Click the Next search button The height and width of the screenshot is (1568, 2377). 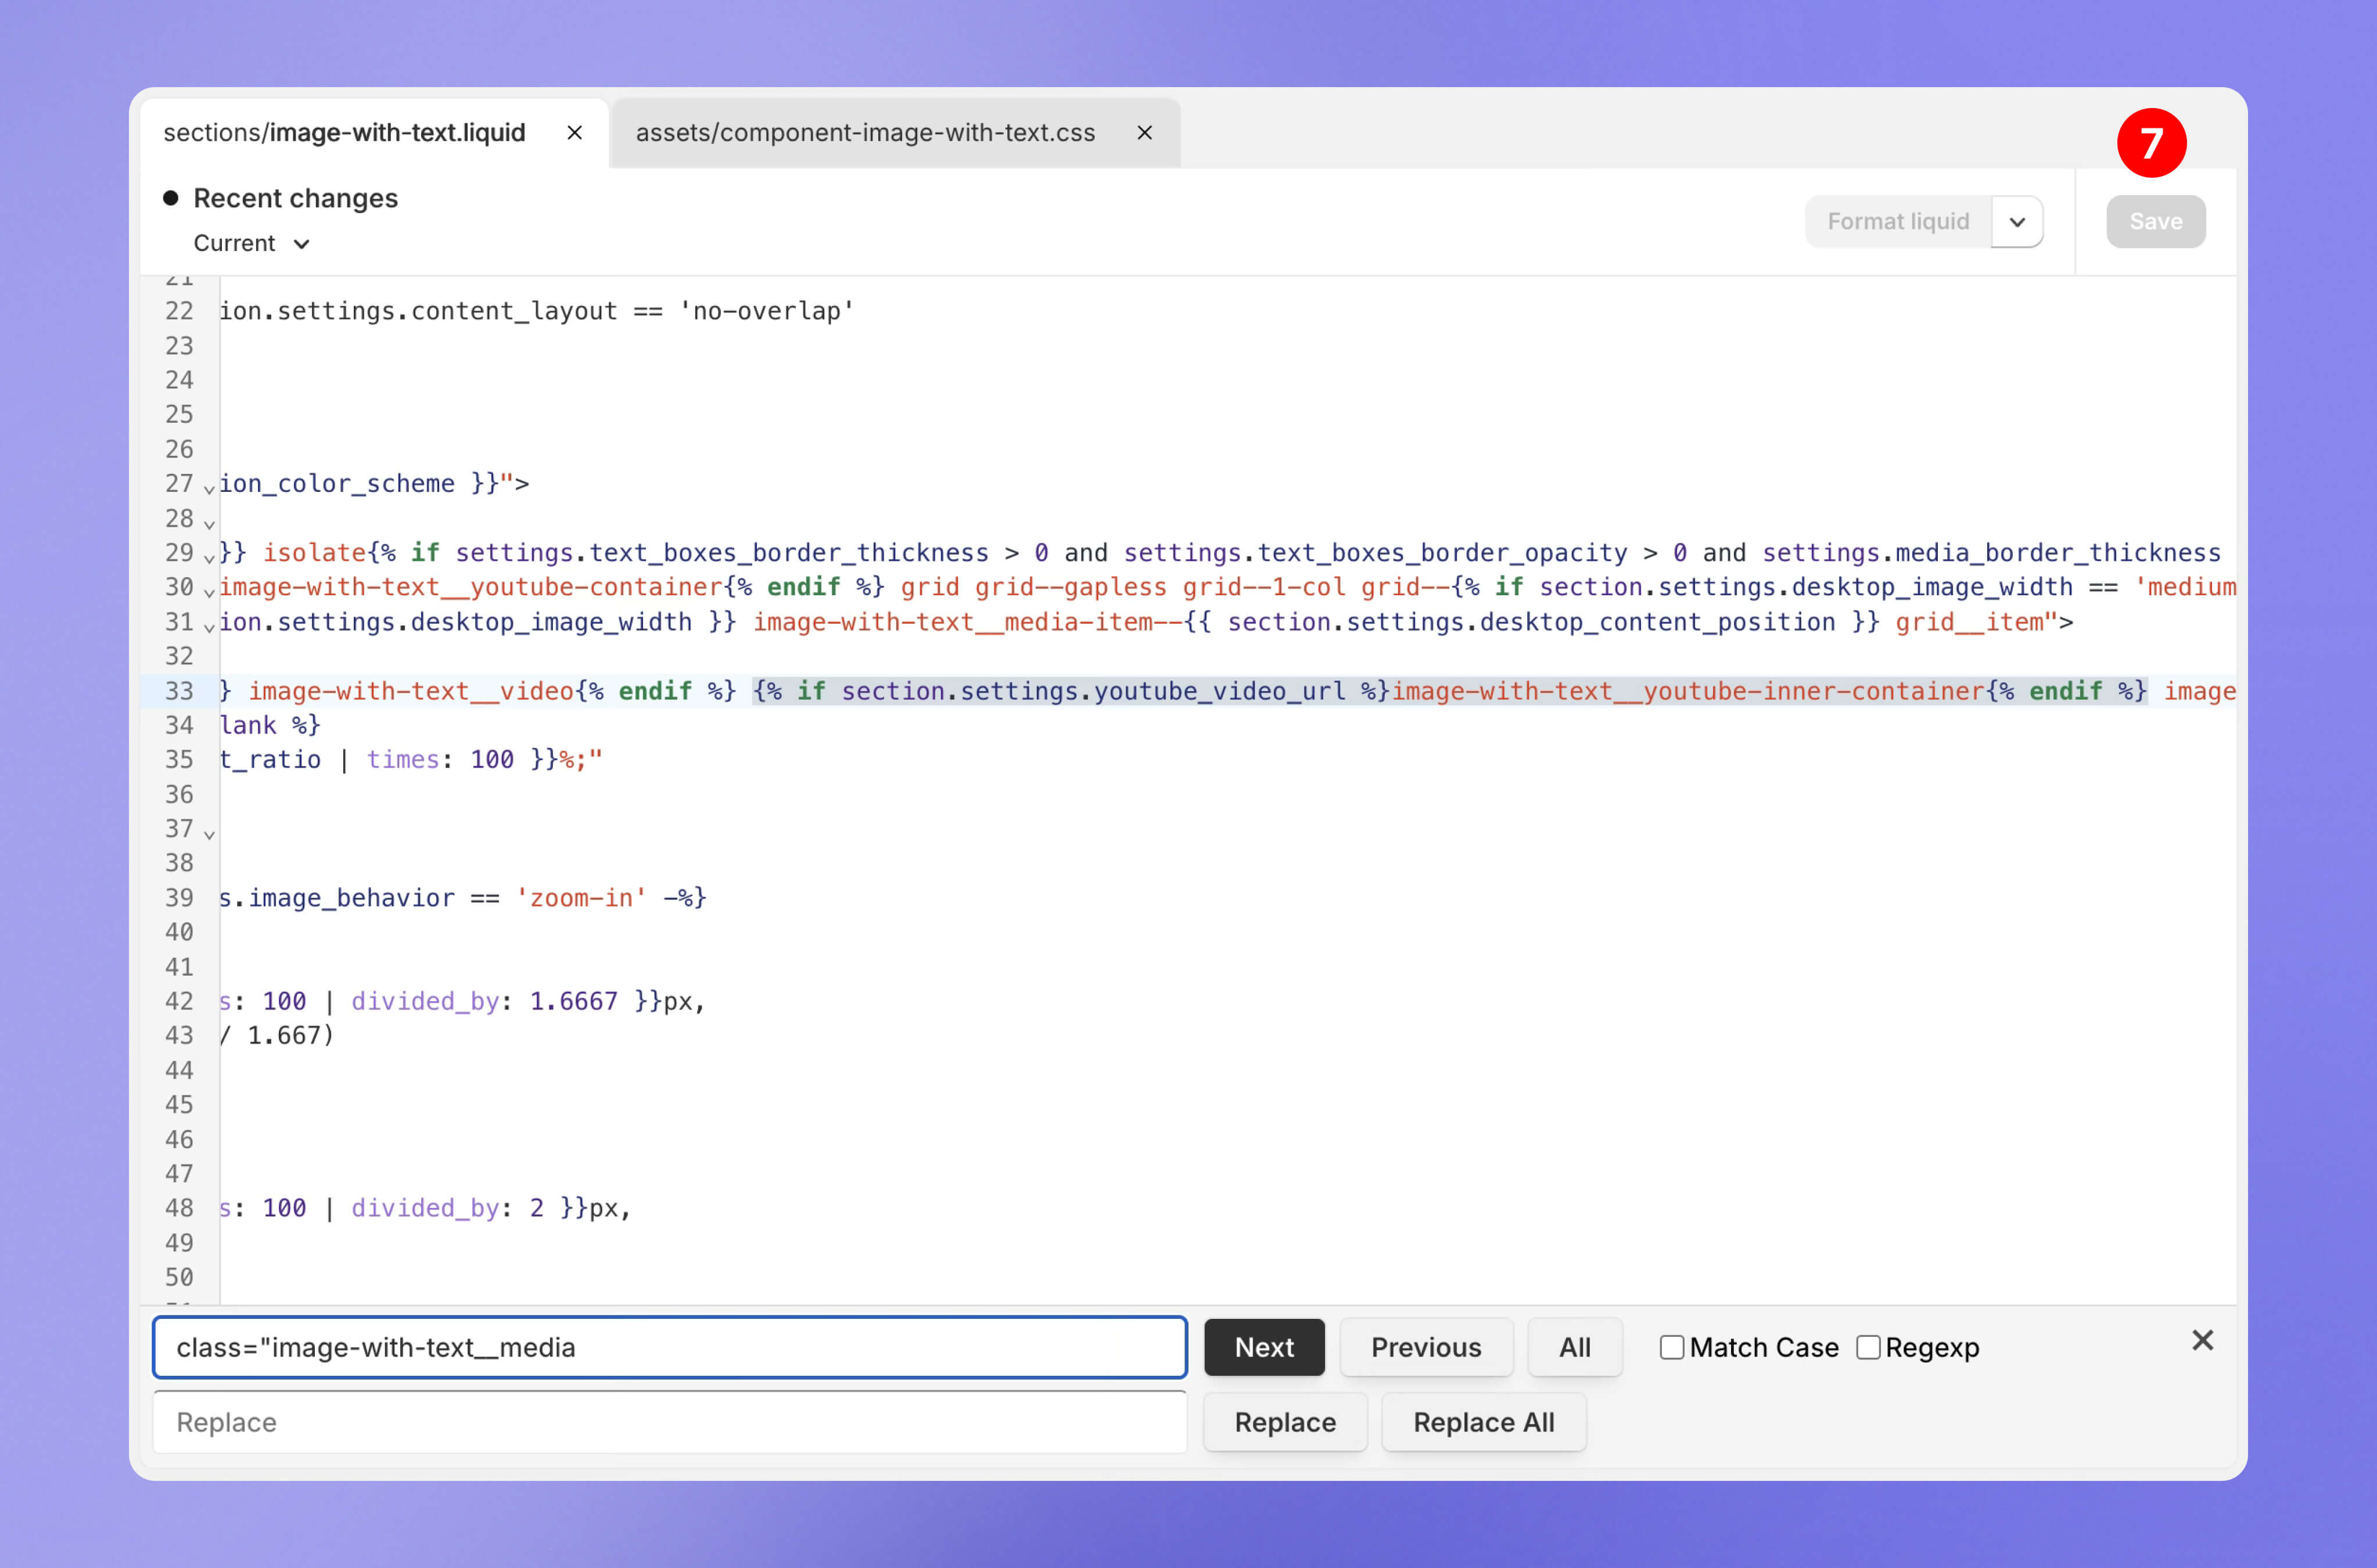point(1263,1347)
